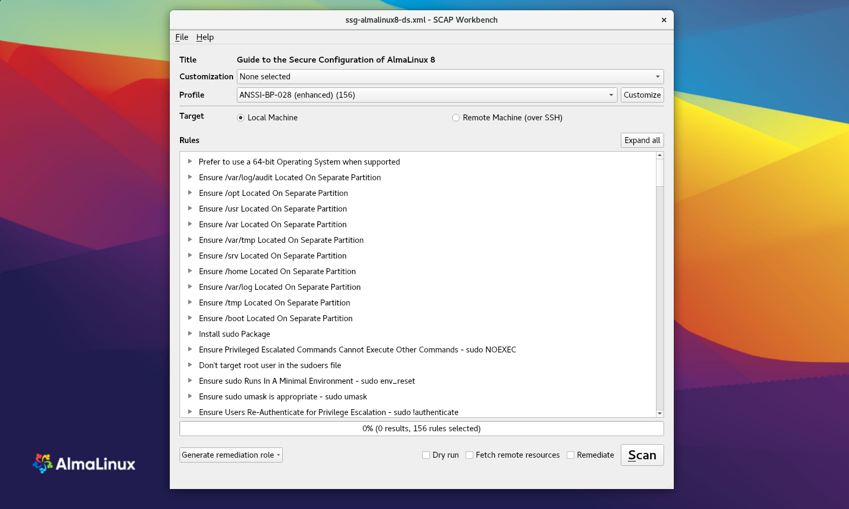849x509 pixels.
Task: Close the SCAP Workbench window
Action: 664,20
